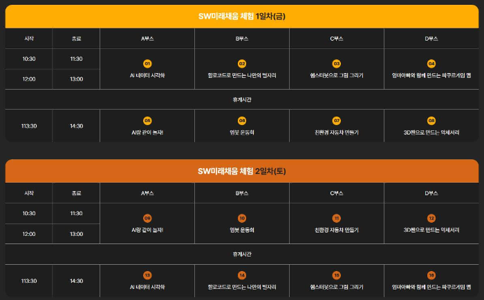The image size is (484, 300).
Task: Click the SW미래채움 체험 2일차(토) banner
Action: pos(242,171)
